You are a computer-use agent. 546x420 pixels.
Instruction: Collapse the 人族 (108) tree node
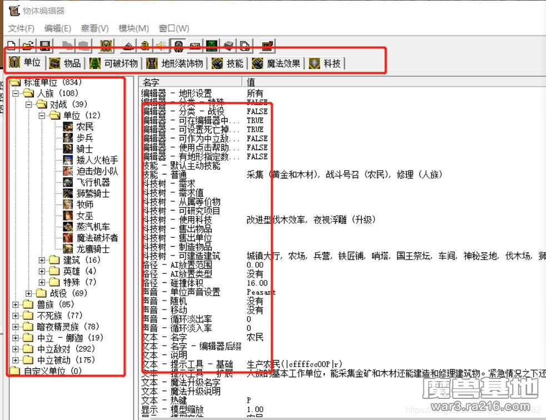[x=16, y=93]
